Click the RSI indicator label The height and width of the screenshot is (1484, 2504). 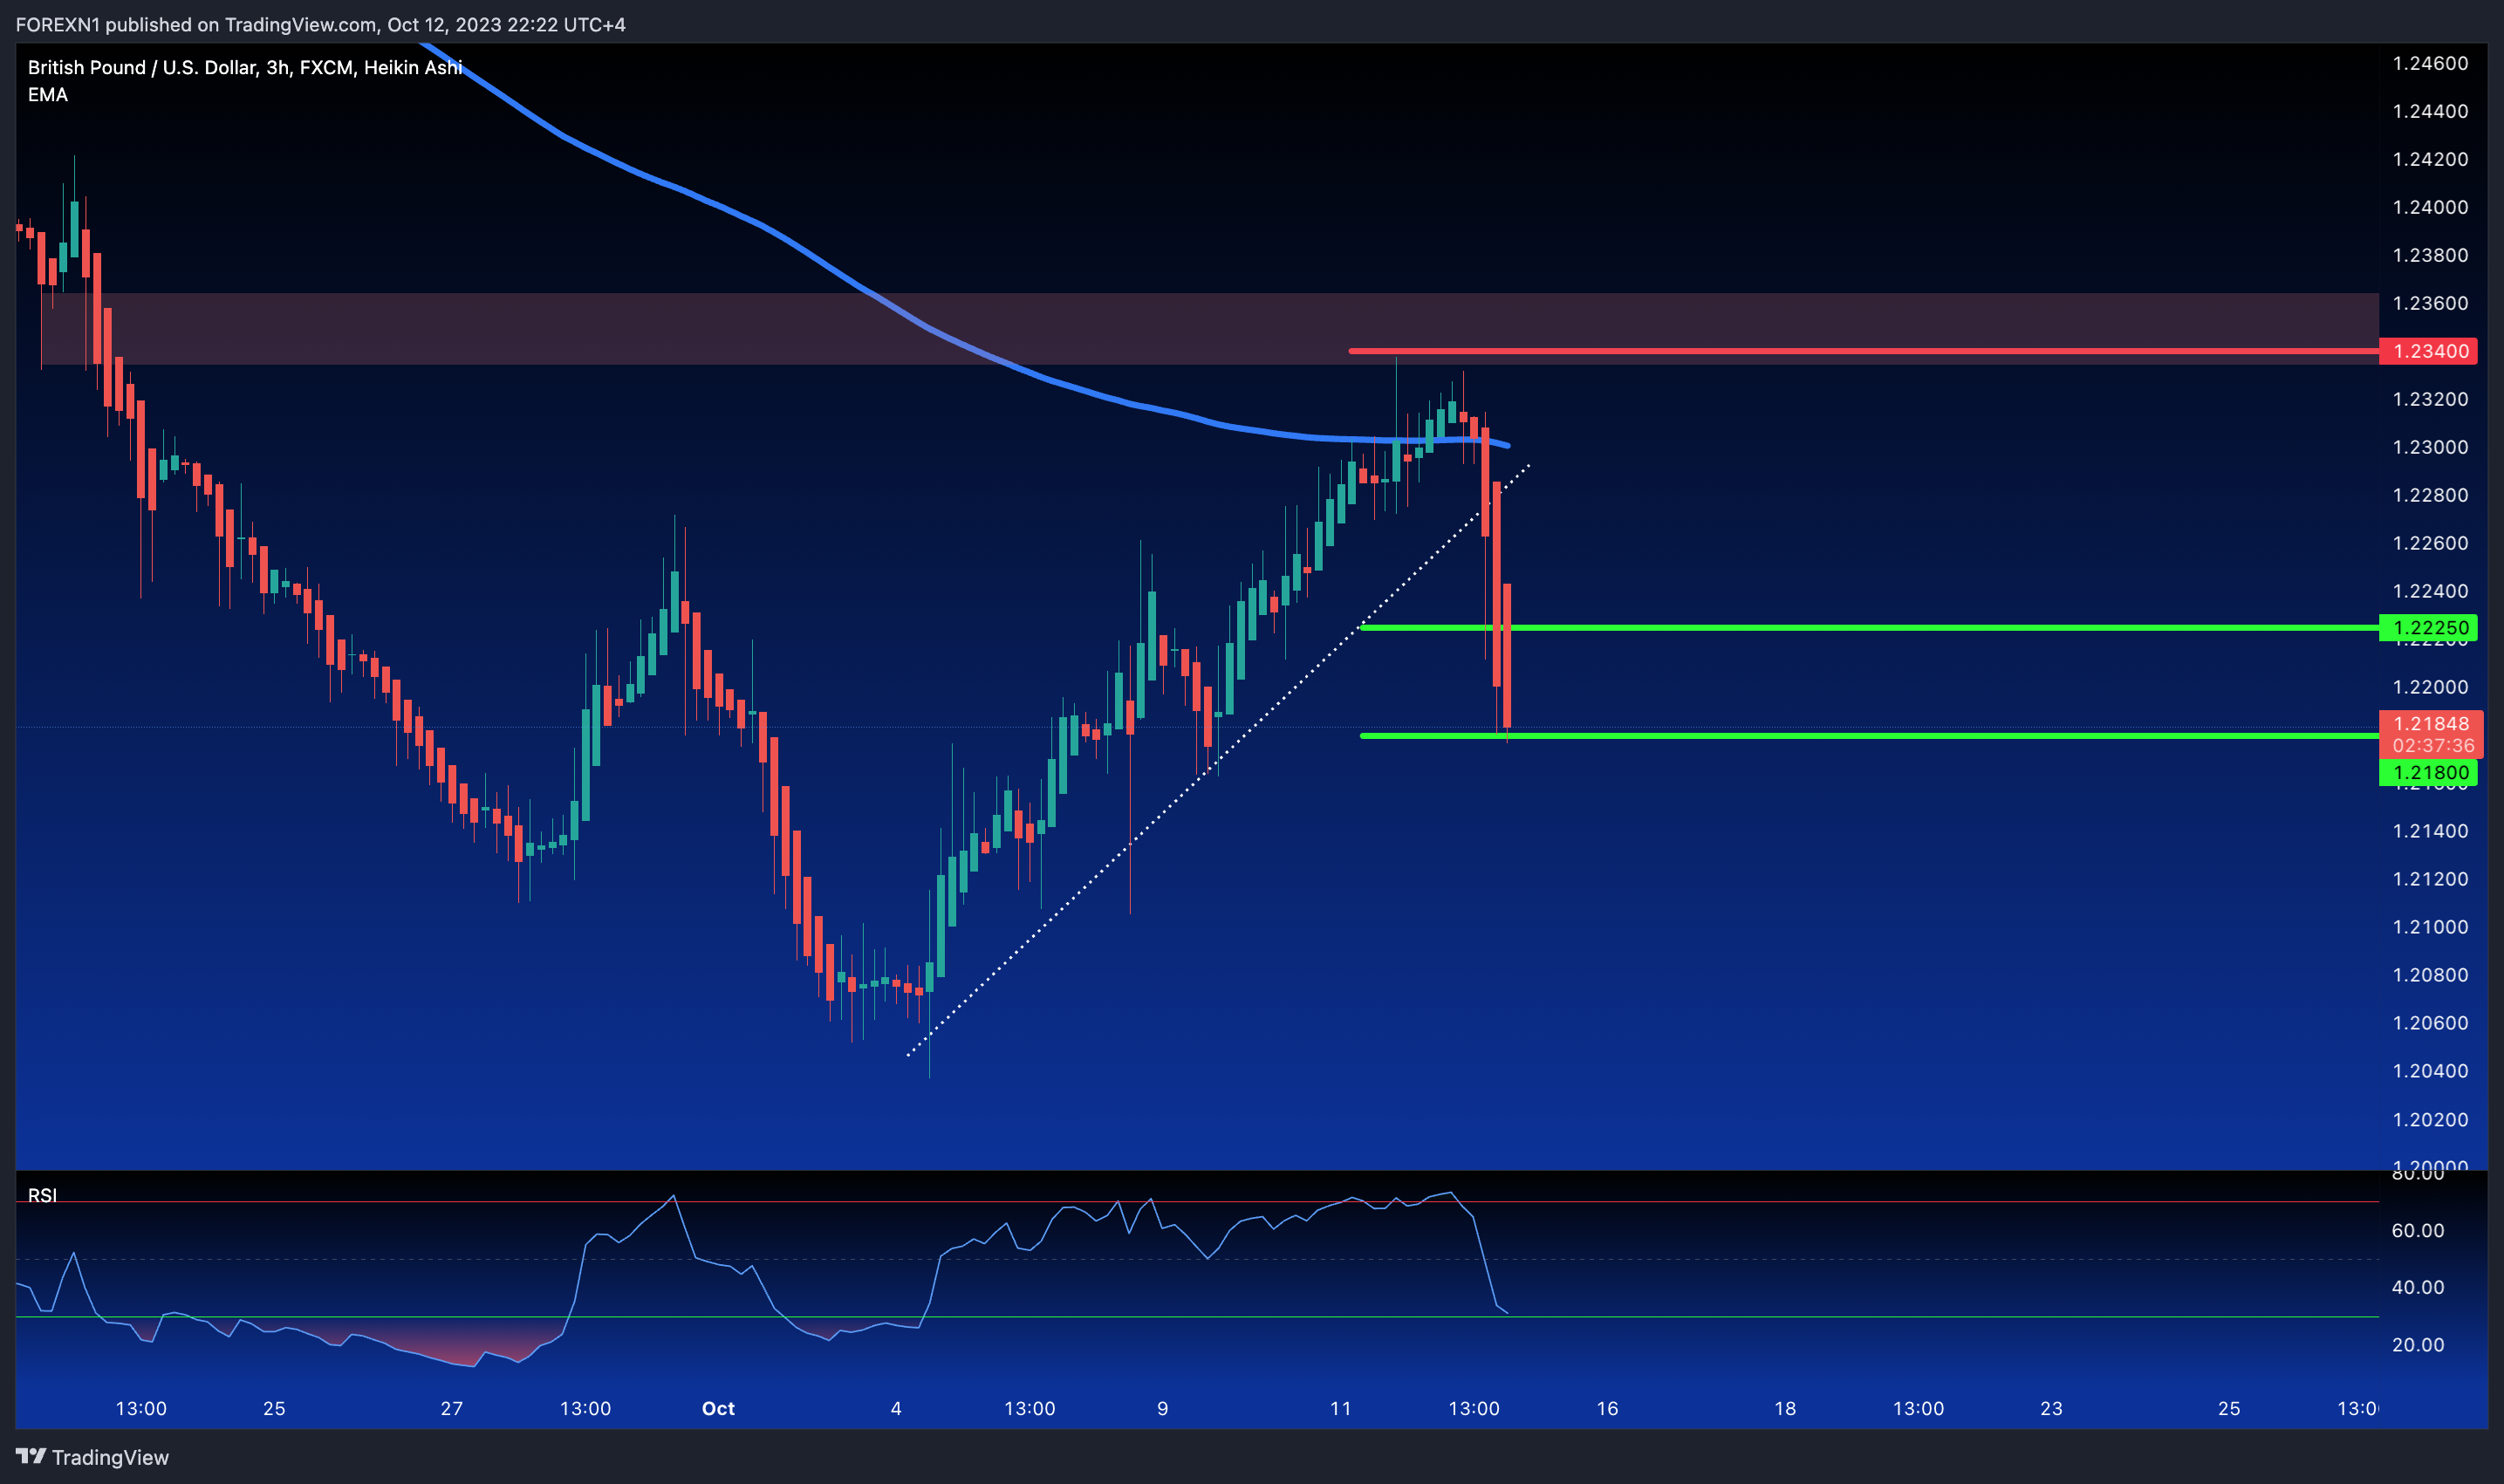pyautogui.click(x=42, y=1195)
